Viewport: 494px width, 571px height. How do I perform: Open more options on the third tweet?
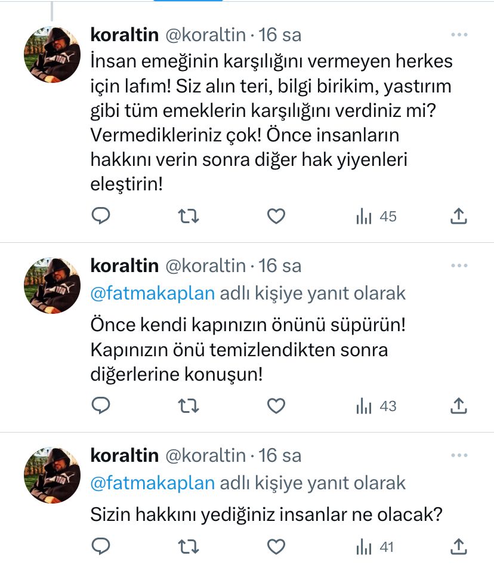tap(459, 456)
